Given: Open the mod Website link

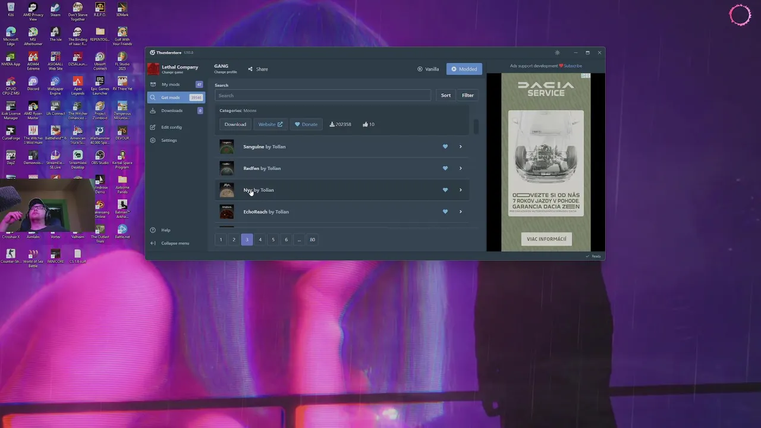Looking at the screenshot, I should click(x=271, y=124).
